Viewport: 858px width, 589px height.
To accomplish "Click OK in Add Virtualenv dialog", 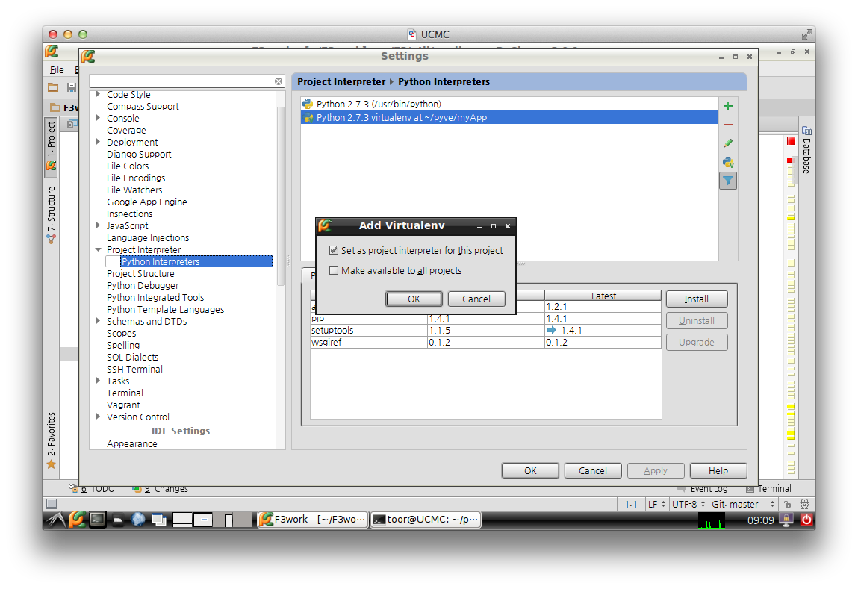I will tap(414, 299).
